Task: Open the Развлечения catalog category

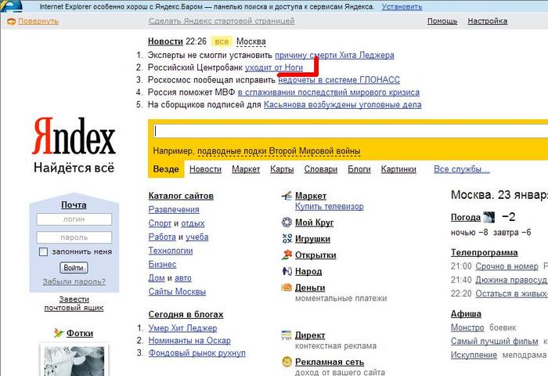Action: tap(174, 209)
